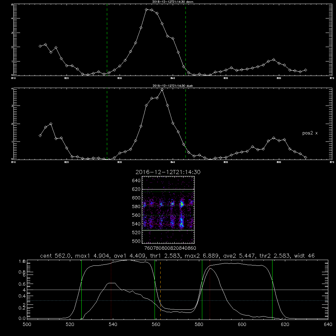Click the peak diamond marker in dusk plot
This screenshot has width=336, height=336.
[x=162, y=90]
